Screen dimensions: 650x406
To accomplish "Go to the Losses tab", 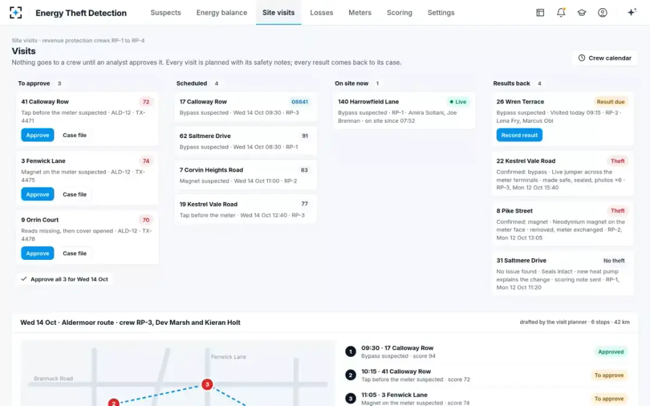I will 322,12.
